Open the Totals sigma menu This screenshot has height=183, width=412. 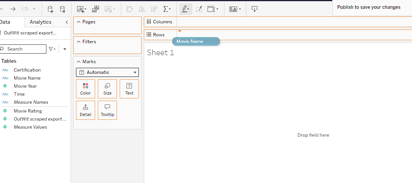(167, 9)
